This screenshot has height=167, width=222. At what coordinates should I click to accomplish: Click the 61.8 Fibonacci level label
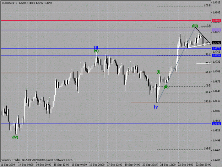208,72
